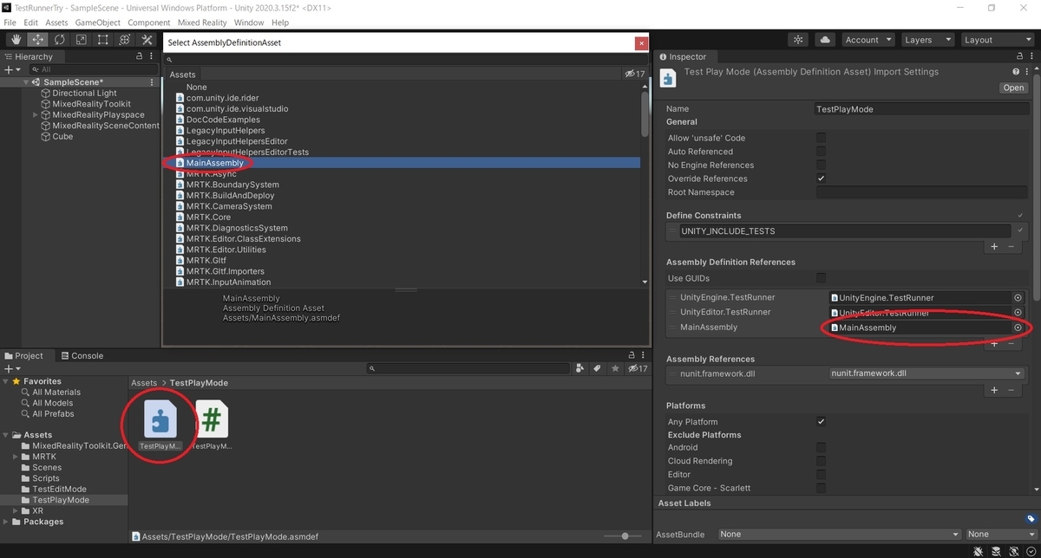This screenshot has height=558, width=1041.
Task: Lock the Hierarchy panel
Action: pos(141,56)
